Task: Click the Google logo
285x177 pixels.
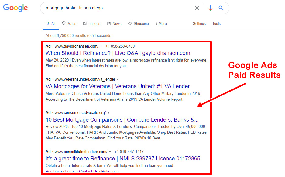Action: point(15,8)
